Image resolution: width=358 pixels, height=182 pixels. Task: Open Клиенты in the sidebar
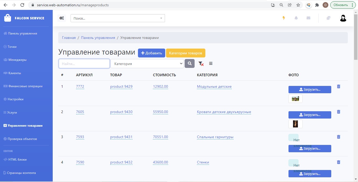coord(14,73)
